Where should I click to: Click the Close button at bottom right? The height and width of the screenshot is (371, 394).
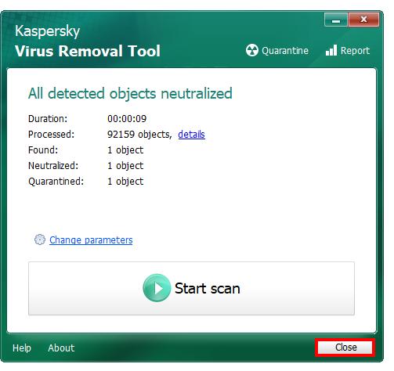coord(345,348)
